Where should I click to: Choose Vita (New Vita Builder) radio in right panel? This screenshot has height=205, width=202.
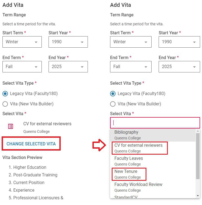[113, 104]
